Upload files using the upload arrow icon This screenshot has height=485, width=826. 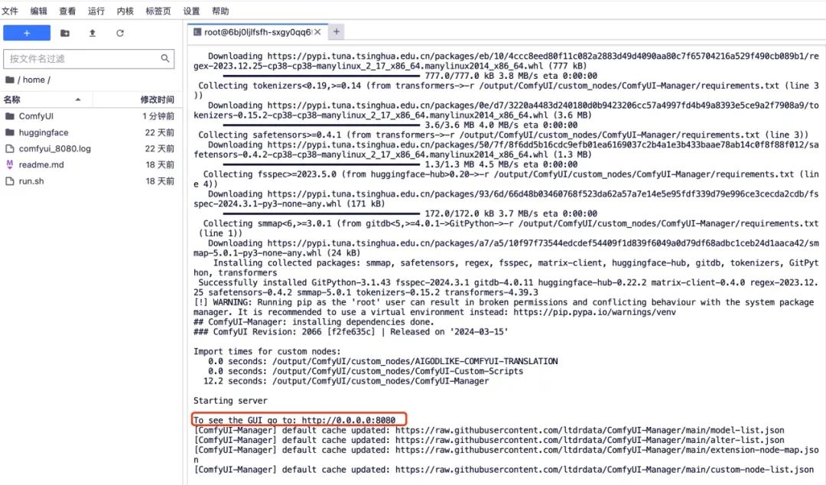[x=93, y=33]
